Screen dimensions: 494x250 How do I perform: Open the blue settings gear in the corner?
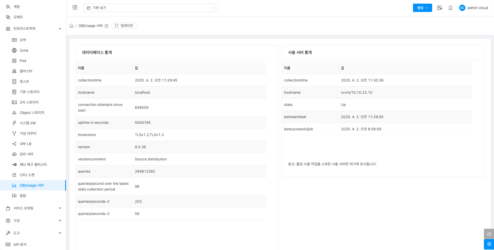coord(489,244)
